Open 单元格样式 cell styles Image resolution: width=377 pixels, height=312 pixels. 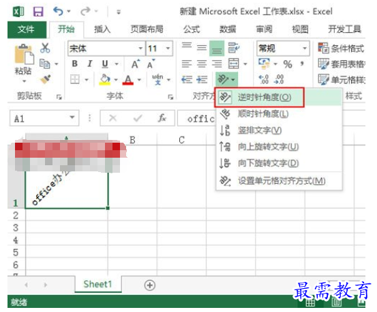pyautogui.click(x=341, y=80)
